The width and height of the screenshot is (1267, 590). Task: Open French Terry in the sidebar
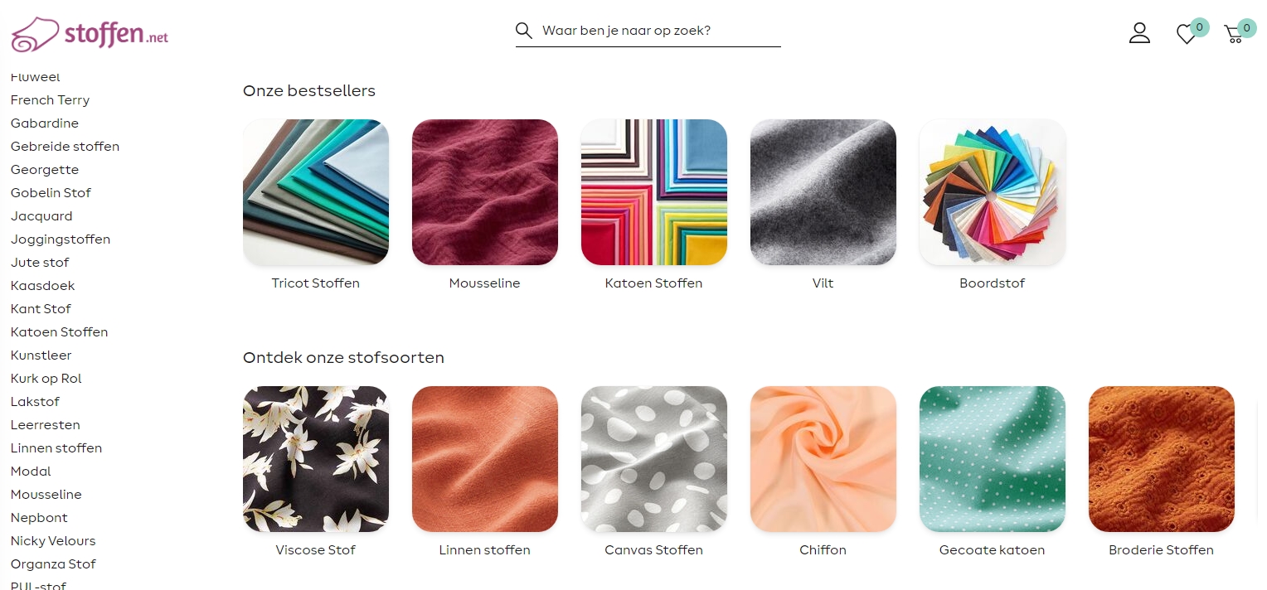click(50, 100)
